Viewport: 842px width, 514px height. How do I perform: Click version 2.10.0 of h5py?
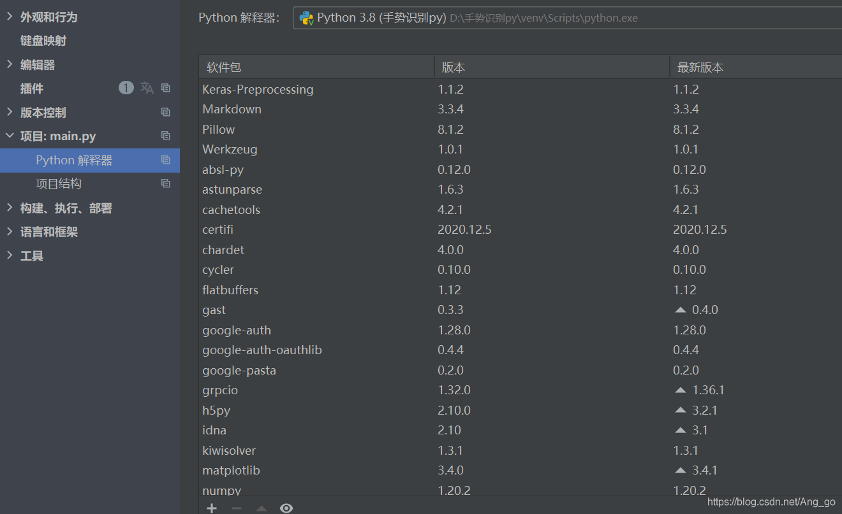[454, 411]
